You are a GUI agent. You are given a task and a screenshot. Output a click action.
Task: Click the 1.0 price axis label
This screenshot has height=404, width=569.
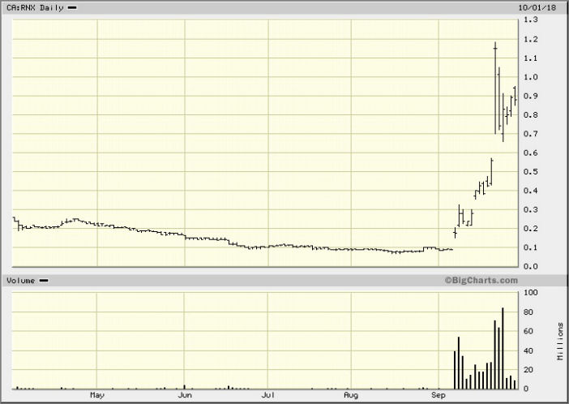pos(531,77)
